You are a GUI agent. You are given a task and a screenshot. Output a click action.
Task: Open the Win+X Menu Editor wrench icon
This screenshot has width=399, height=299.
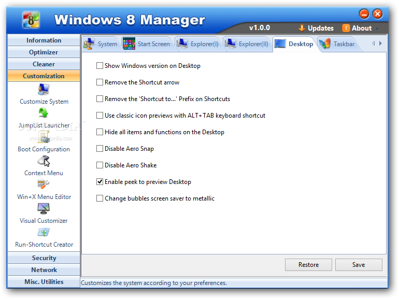[x=44, y=184]
